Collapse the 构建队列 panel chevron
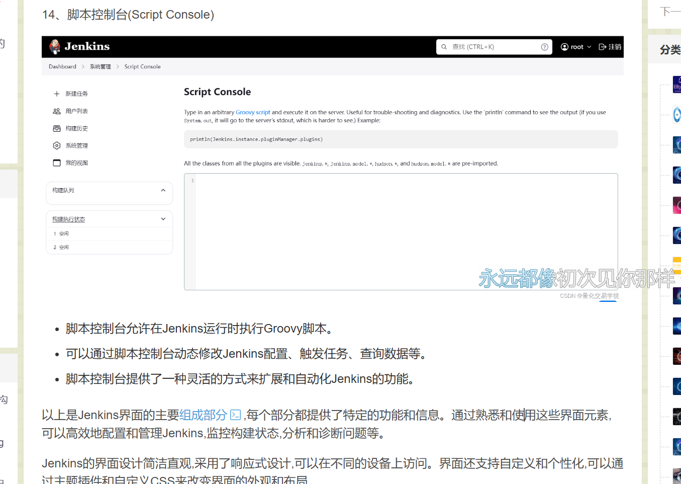Viewport: 681px width, 484px height. 163,190
